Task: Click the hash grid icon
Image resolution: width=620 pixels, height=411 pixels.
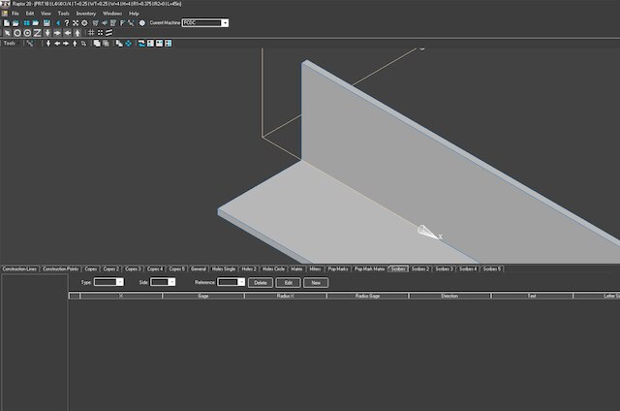Action: click(90, 32)
